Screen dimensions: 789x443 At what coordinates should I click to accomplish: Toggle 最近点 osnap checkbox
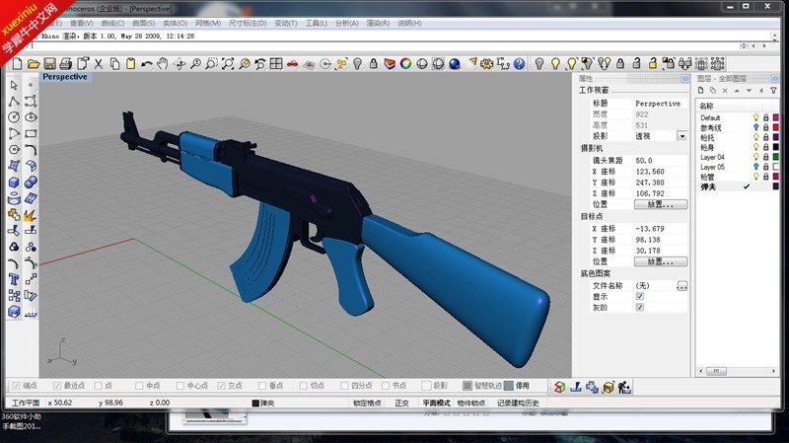click(57, 386)
